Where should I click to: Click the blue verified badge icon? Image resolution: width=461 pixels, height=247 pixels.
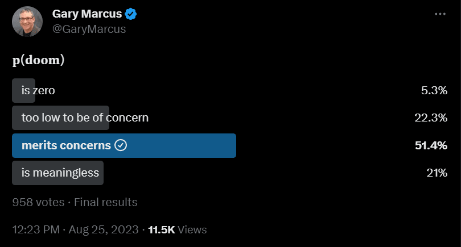pos(130,14)
